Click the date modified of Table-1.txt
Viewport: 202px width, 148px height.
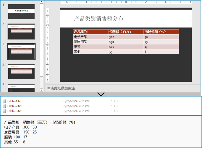pyautogui.click(x=76, y=101)
